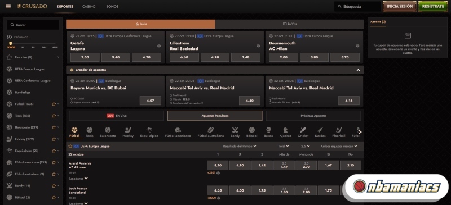Open Resultado del Partido dropdown
Viewport: 451px width, 205px height.
click(x=239, y=146)
